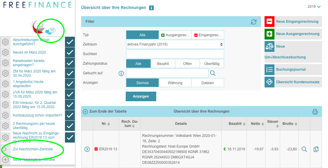Select Eingangsrechnungen type filter tab
The height and width of the screenshot is (168, 328).
click(x=207, y=35)
